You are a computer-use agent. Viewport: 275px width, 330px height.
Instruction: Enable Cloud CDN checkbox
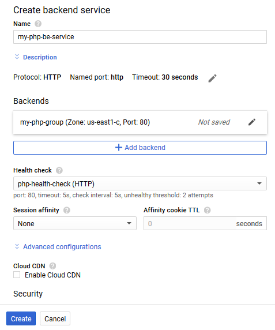click(x=17, y=275)
